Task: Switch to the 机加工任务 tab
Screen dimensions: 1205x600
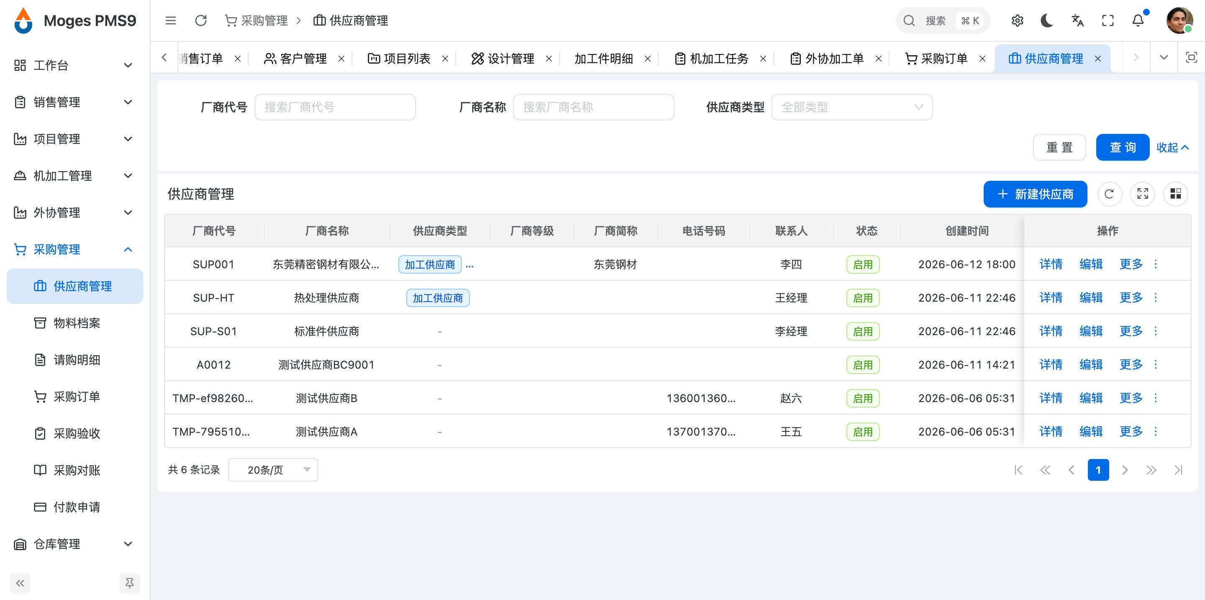Action: [711, 59]
